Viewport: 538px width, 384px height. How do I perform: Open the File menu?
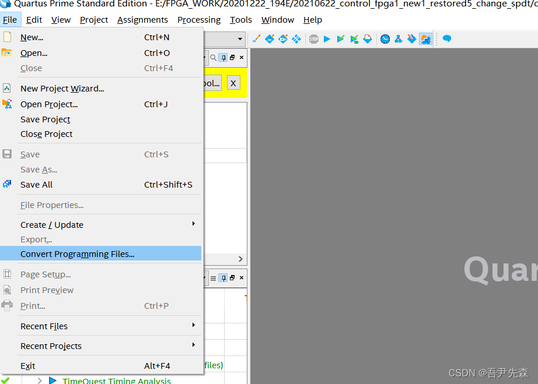tap(10, 20)
